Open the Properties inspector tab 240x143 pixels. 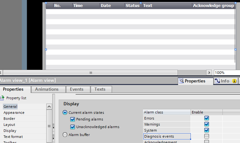click(x=196, y=81)
